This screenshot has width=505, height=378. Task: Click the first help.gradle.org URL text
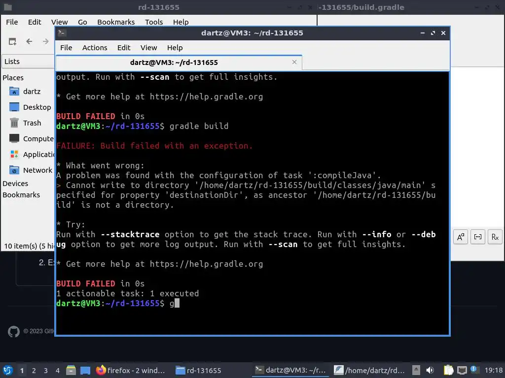click(x=207, y=97)
